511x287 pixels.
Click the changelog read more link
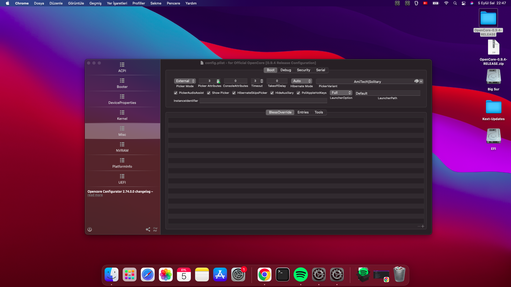(95, 195)
